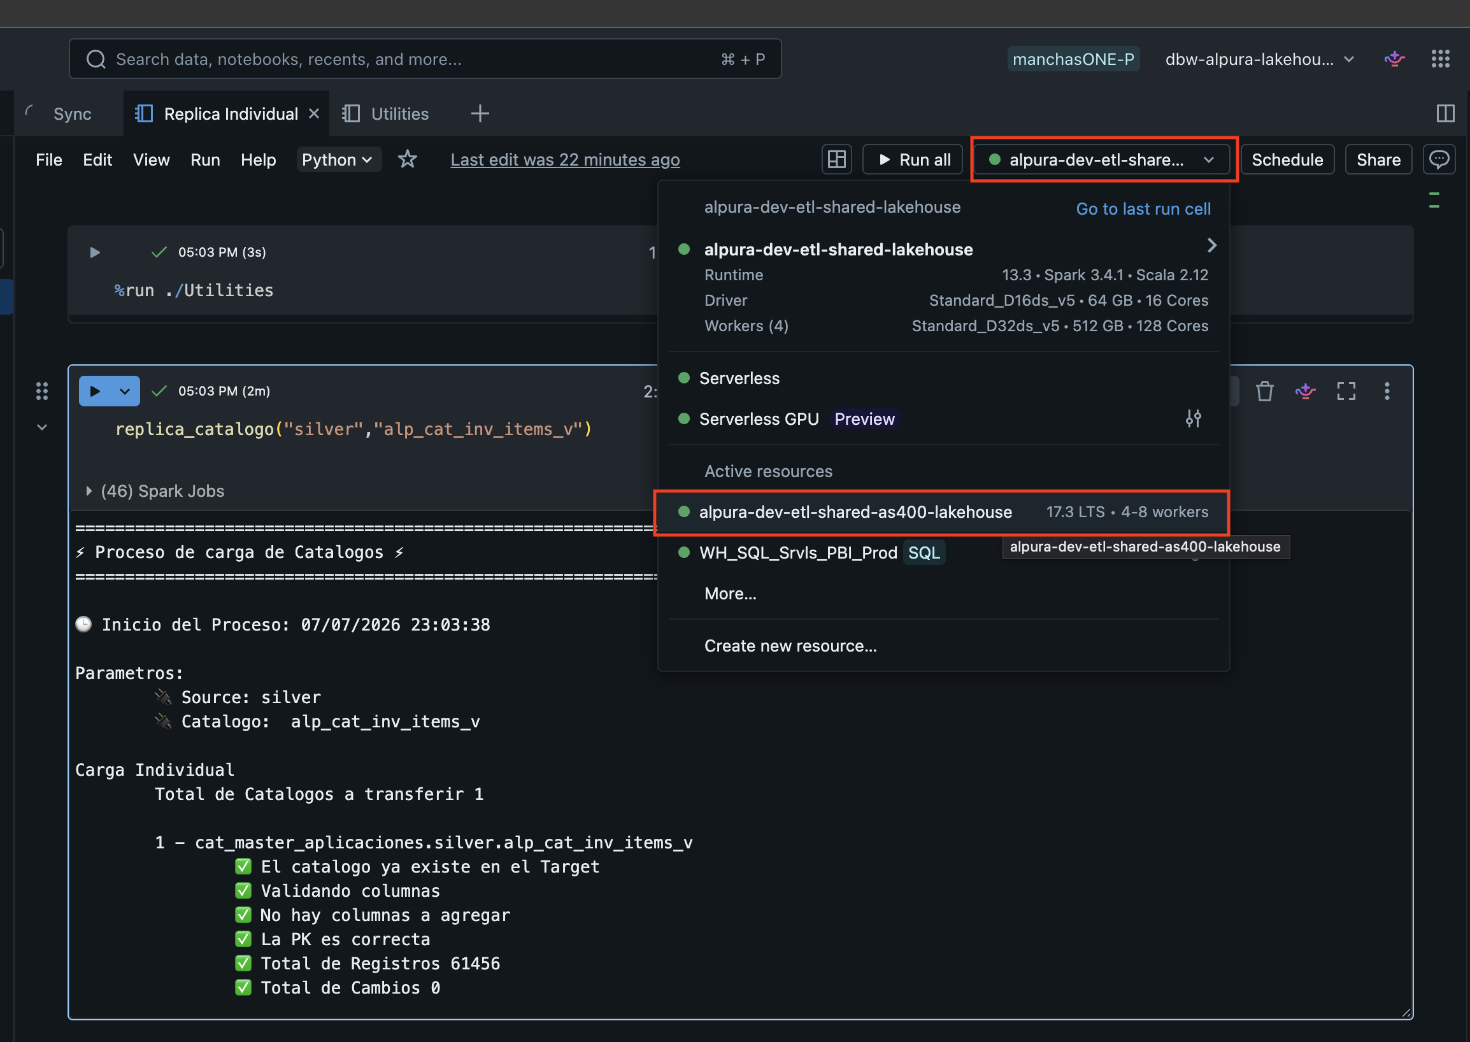Click the Active resources heading
The width and height of the screenshot is (1470, 1042).
point(768,471)
